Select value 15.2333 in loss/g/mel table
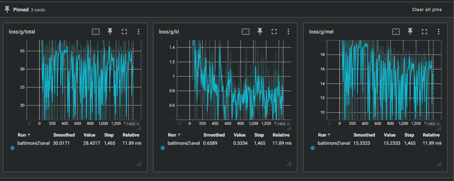This screenshot has width=454, height=181. pos(392,143)
